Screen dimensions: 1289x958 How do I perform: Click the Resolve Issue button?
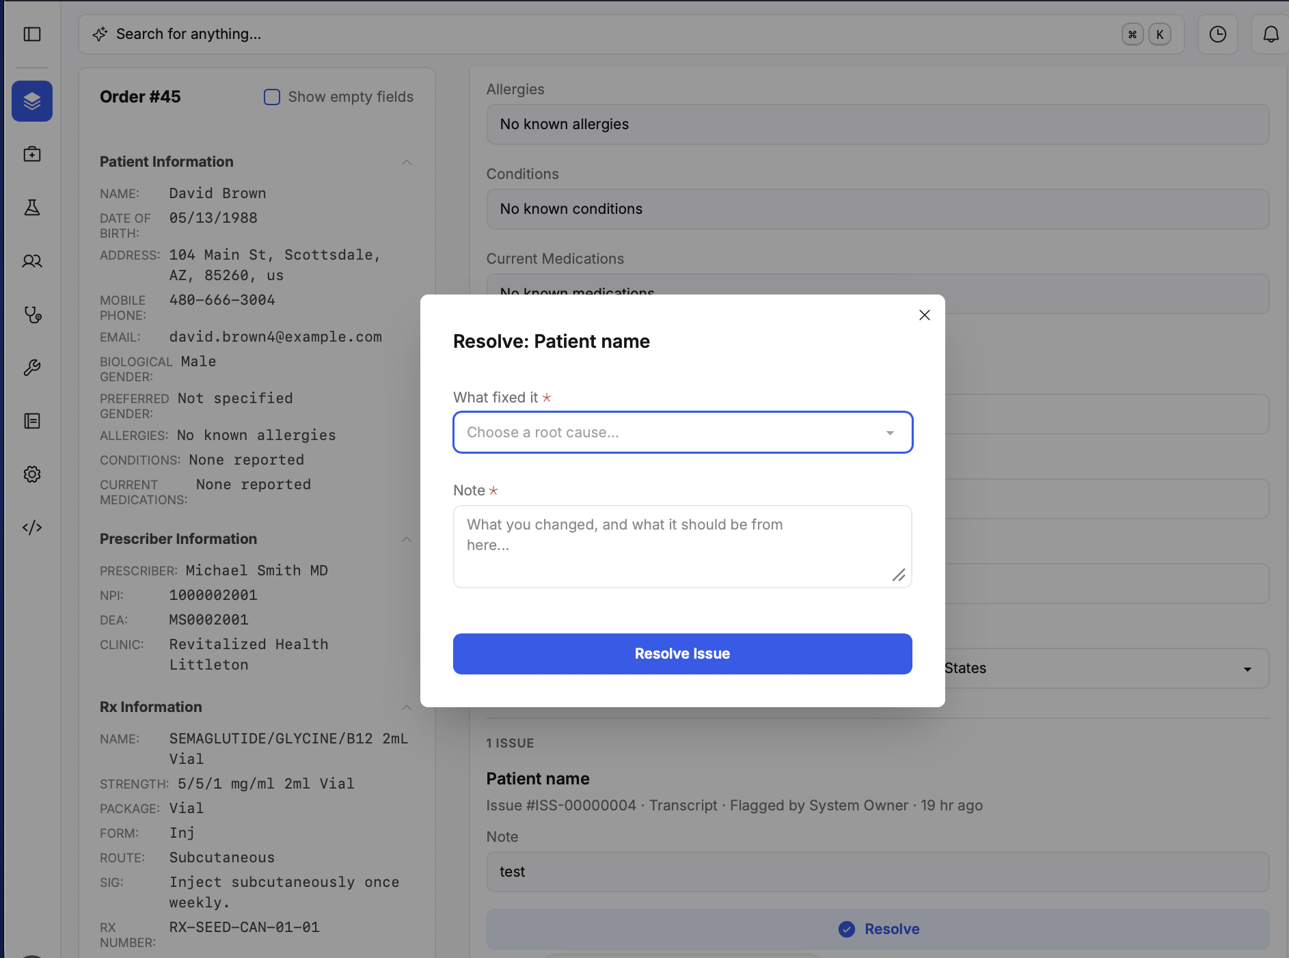click(683, 654)
